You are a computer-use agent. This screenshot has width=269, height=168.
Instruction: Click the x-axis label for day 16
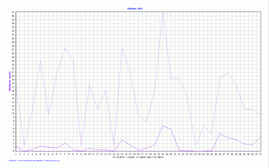[138, 154]
